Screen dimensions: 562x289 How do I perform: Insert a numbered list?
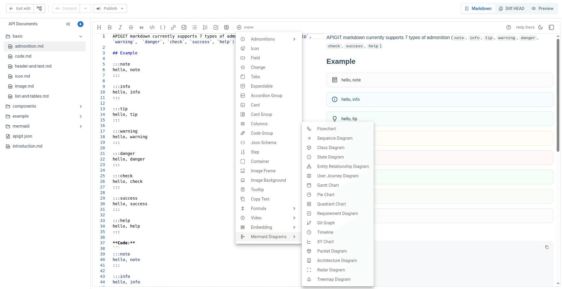click(205, 27)
